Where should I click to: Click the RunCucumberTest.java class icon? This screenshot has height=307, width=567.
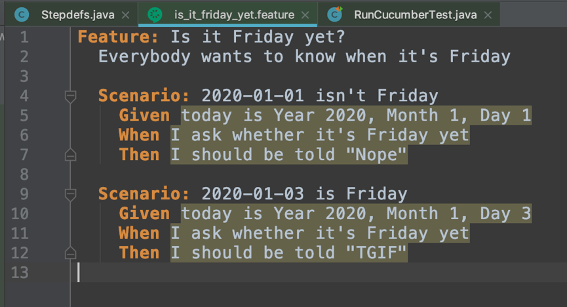coord(335,14)
